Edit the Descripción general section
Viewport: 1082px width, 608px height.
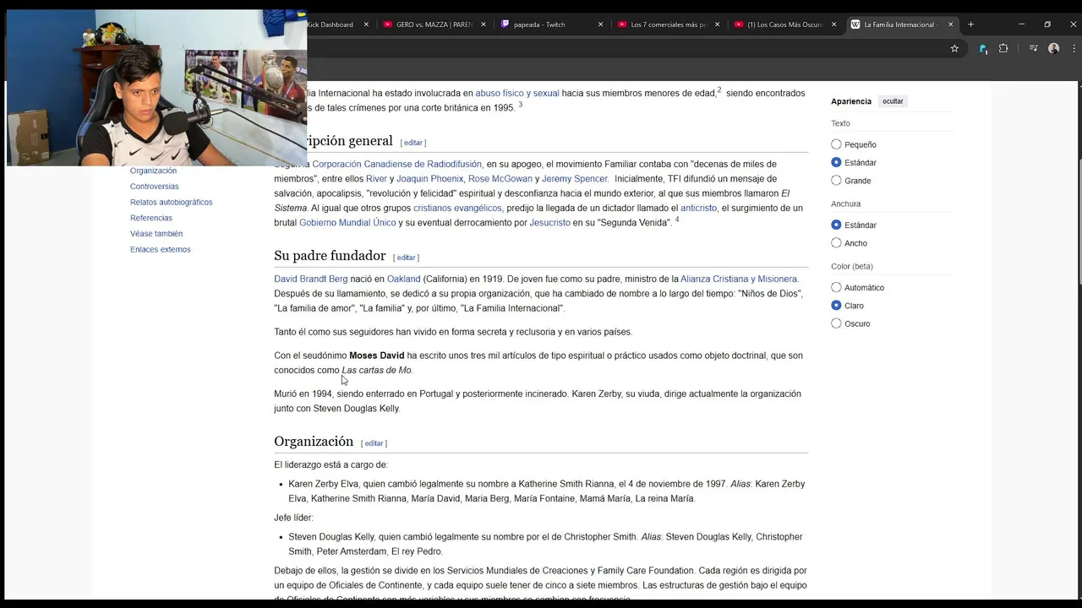pyautogui.click(x=413, y=143)
